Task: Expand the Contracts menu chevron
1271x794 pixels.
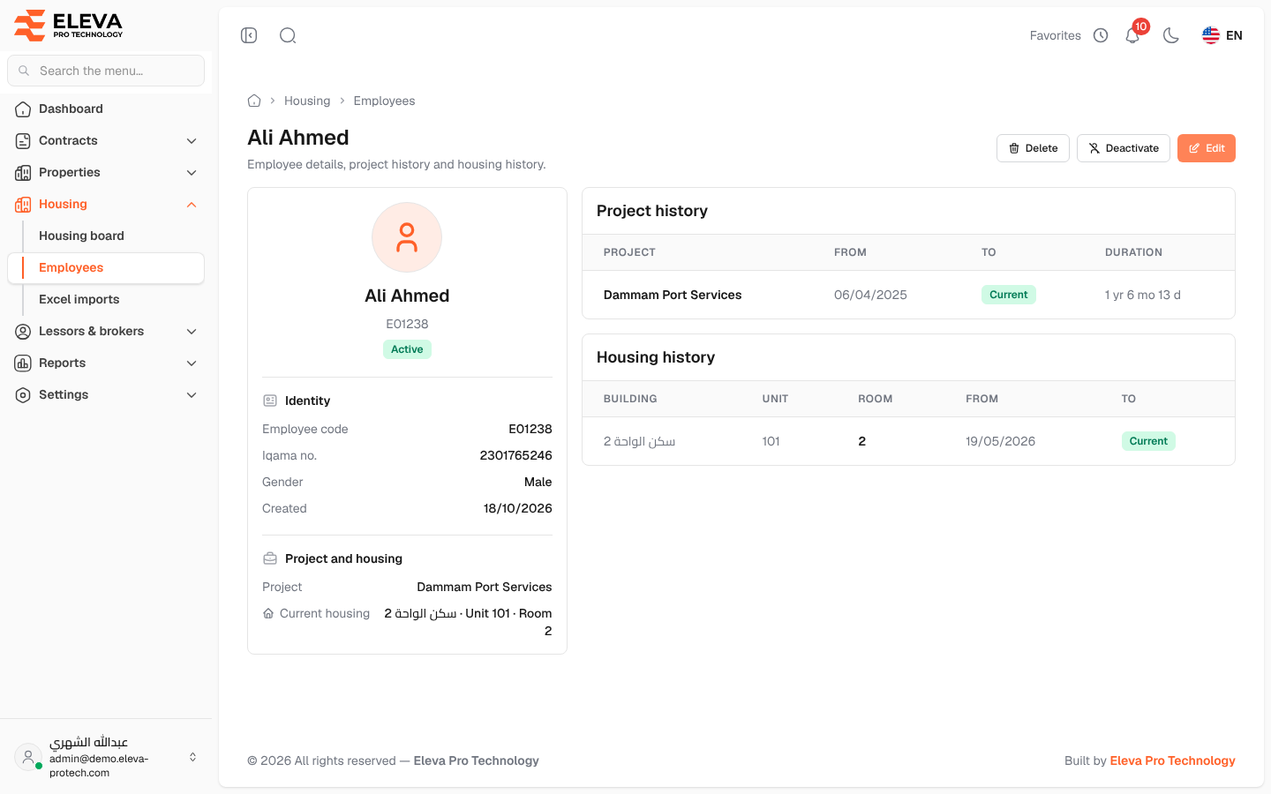Action: coord(192,141)
